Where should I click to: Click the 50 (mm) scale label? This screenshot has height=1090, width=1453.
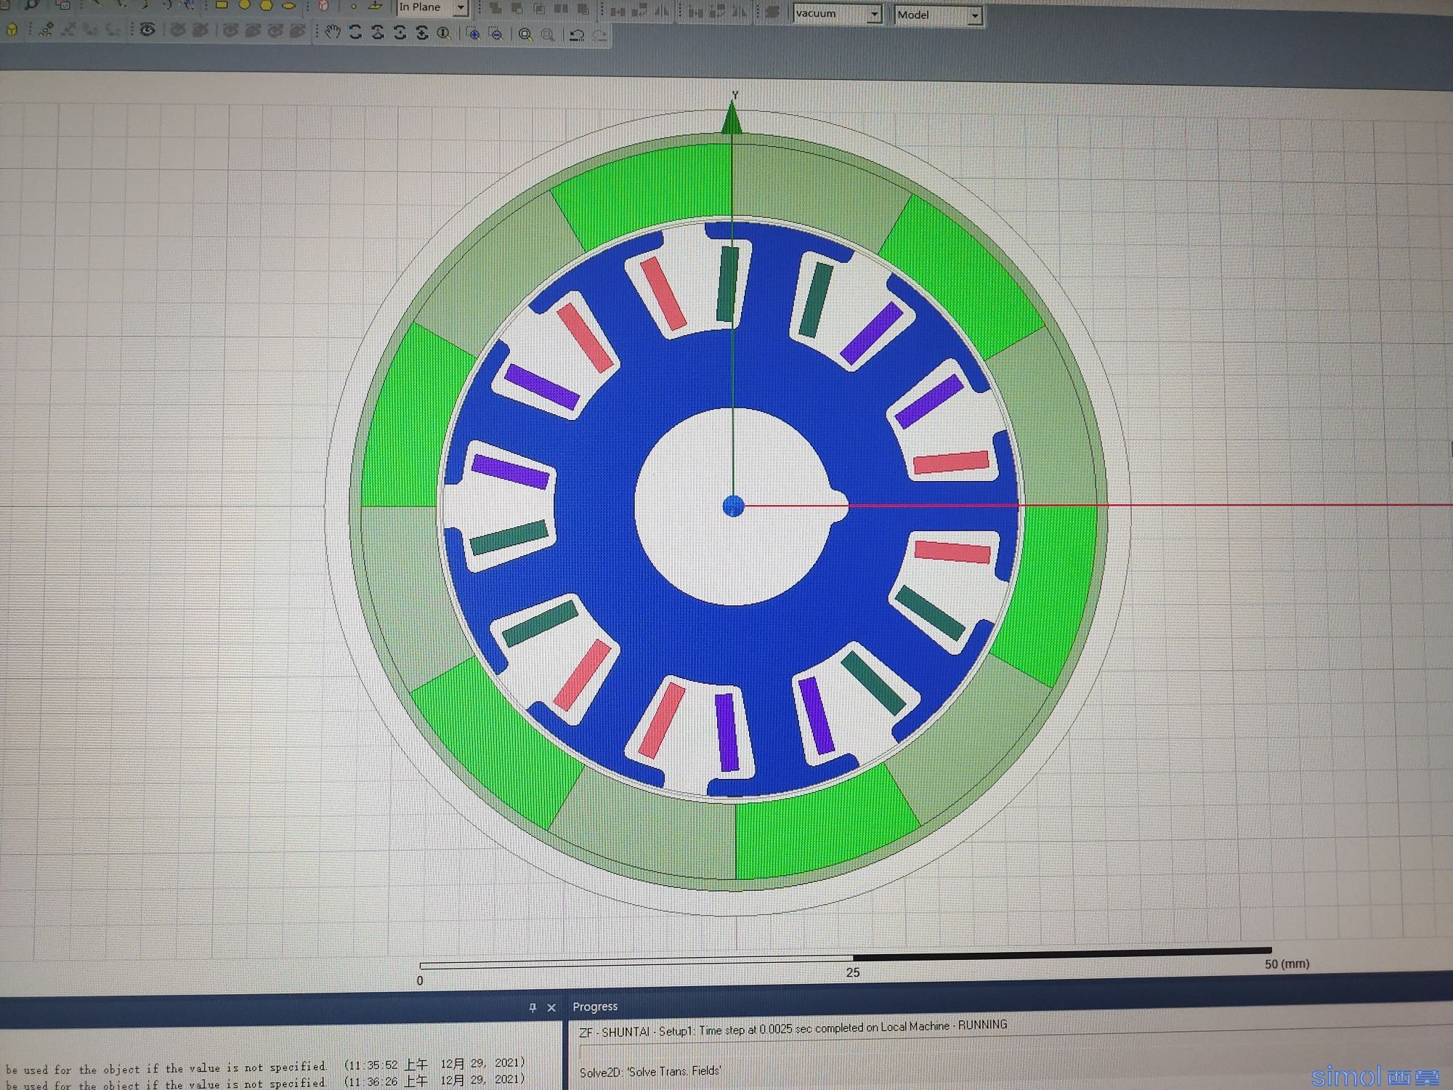[1287, 964]
